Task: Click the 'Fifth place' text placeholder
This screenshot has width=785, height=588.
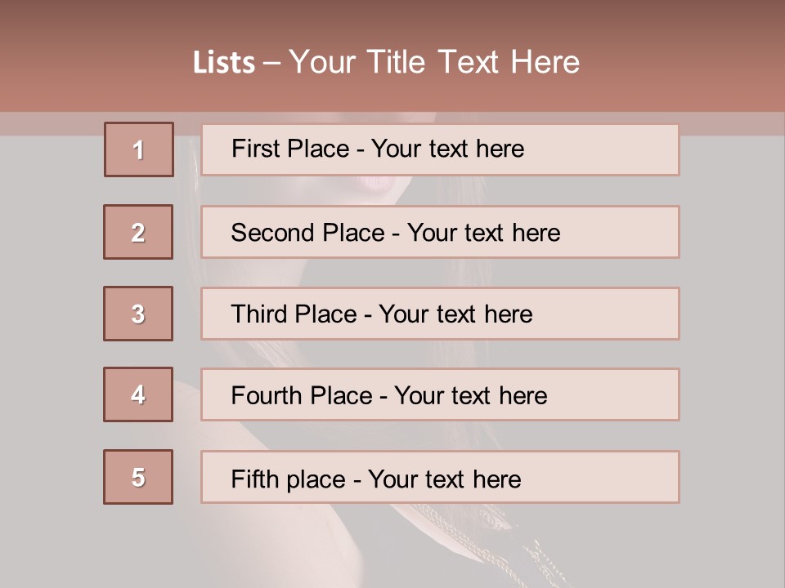Action: [x=440, y=477]
